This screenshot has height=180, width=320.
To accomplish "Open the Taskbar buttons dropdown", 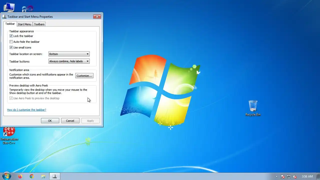I will (69, 61).
